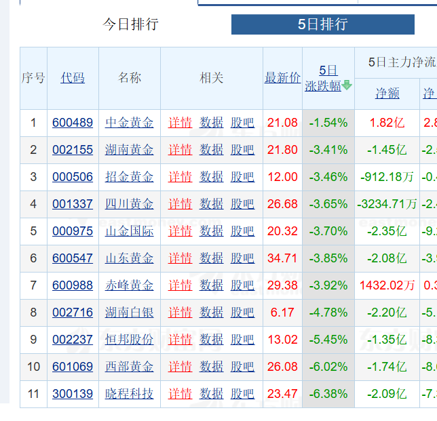The image size is (437, 421).
Task: Open 数据 for 晓程科技
Action: click(211, 394)
